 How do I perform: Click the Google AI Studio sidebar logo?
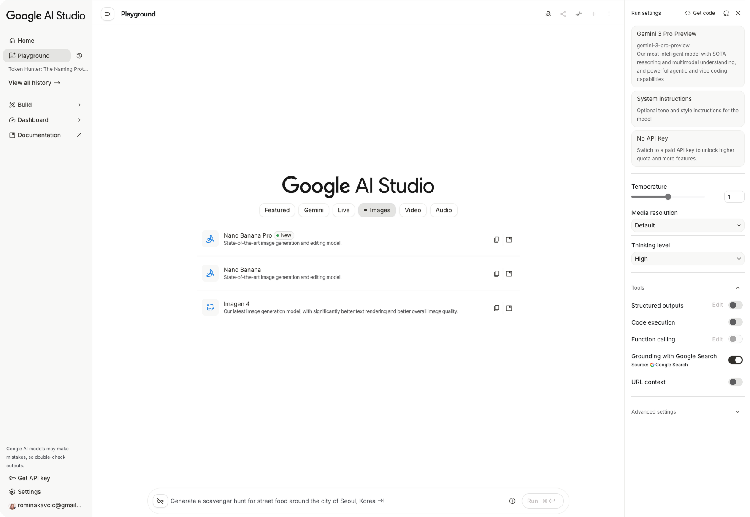[46, 16]
